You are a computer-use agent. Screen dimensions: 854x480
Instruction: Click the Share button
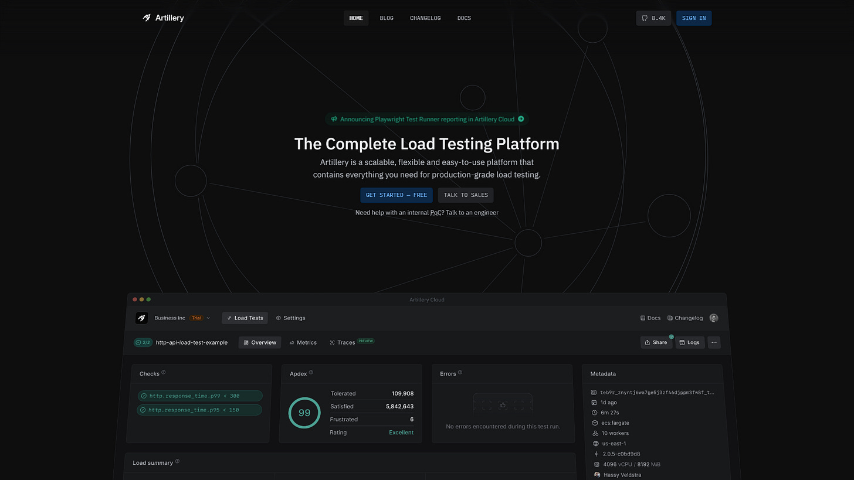(x=656, y=342)
